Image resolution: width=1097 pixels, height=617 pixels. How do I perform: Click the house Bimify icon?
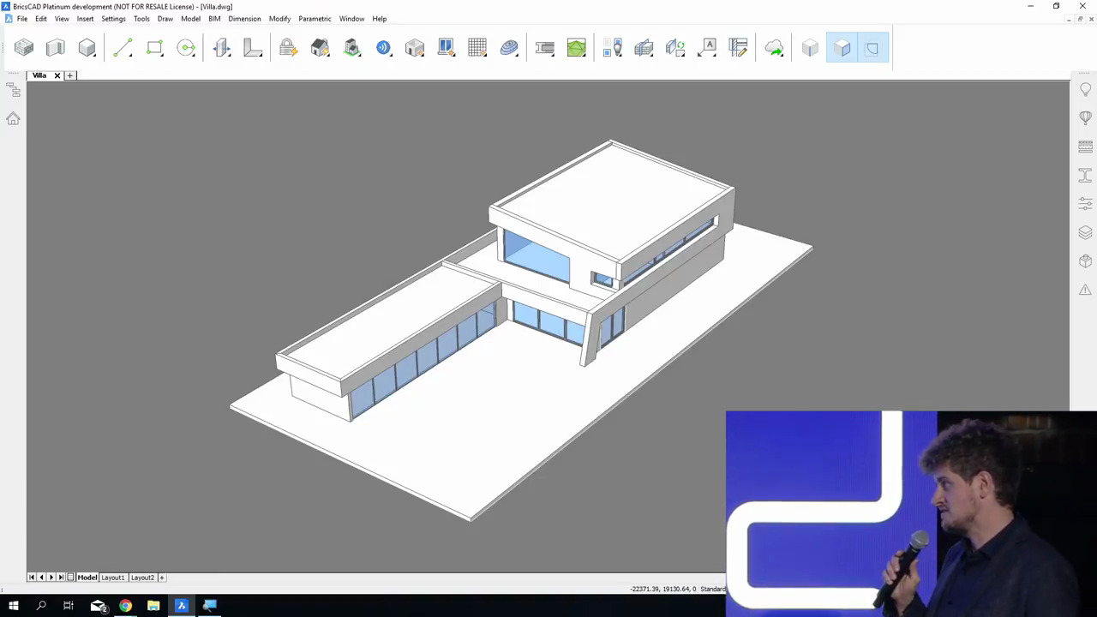(x=320, y=48)
